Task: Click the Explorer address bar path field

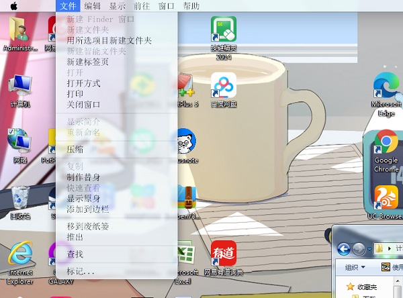Action: (388, 249)
